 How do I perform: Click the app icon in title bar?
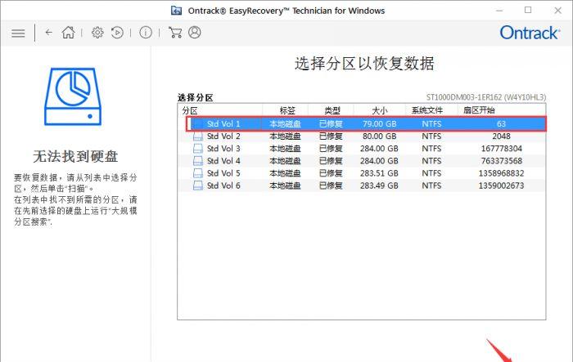(177, 11)
